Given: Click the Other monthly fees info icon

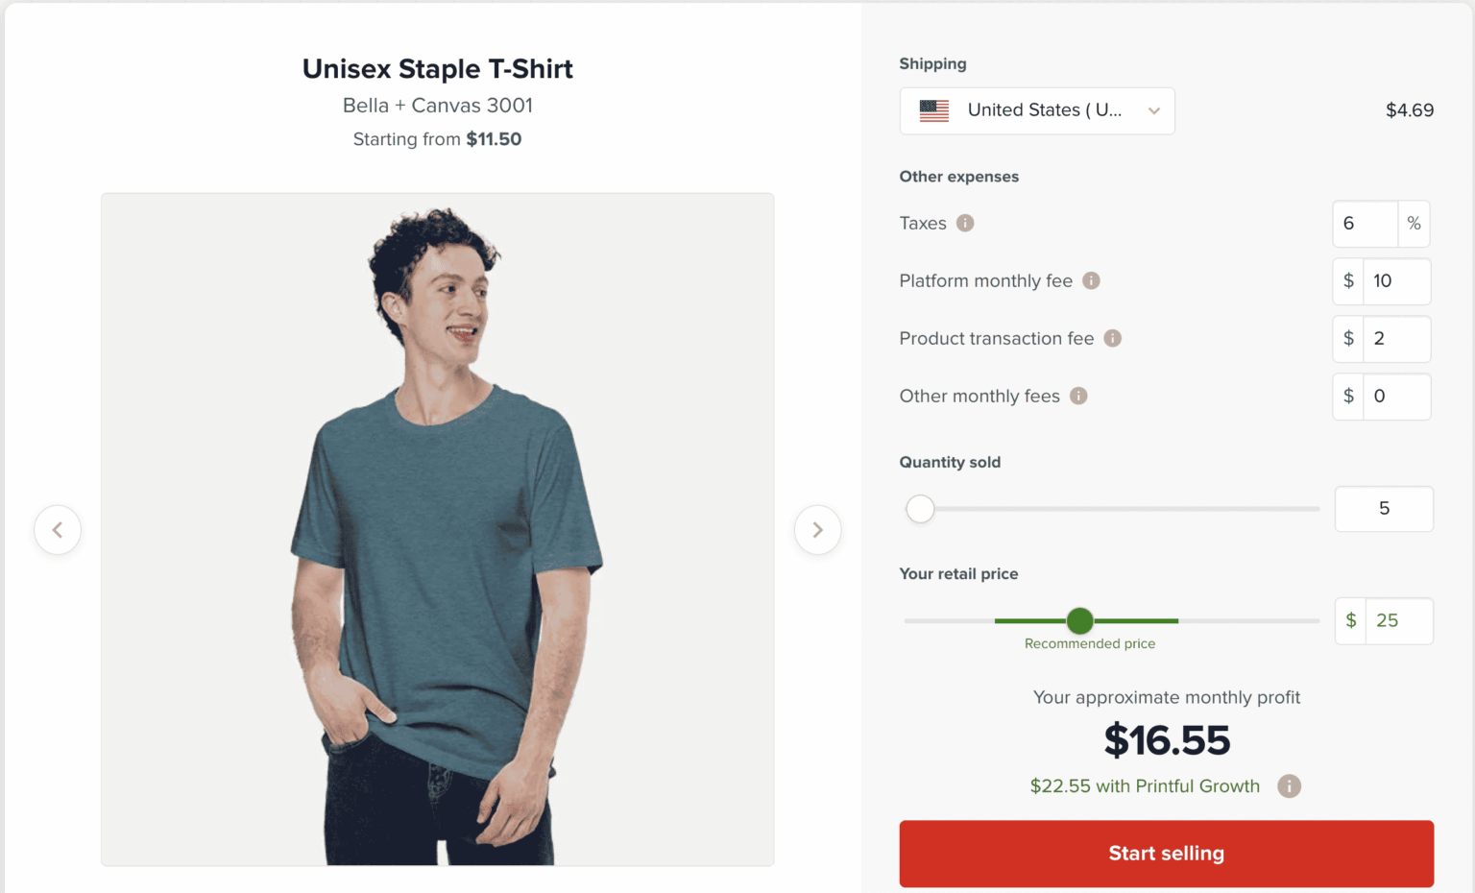Looking at the screenshot, I should [1078, 396].
